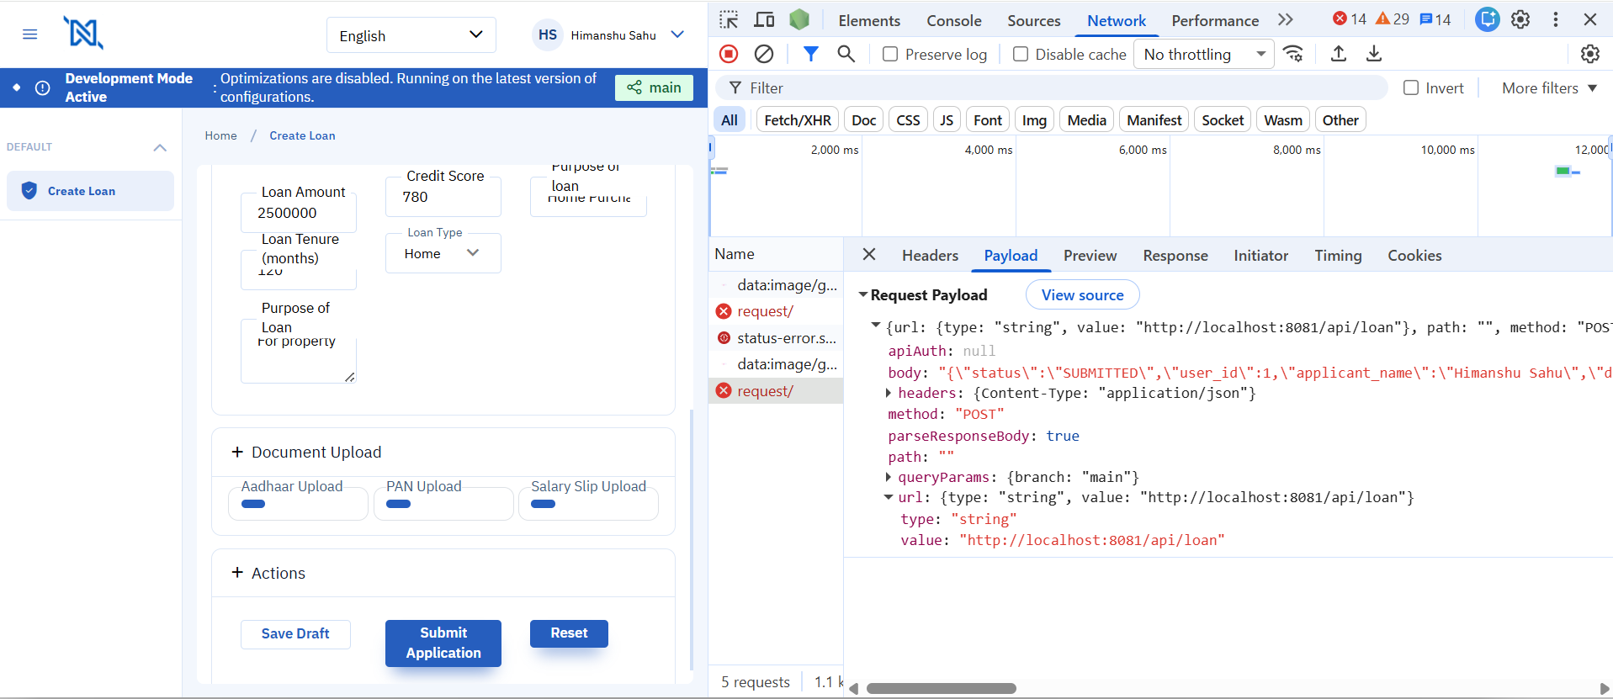Open the English language dropdown

click(411, 35)
